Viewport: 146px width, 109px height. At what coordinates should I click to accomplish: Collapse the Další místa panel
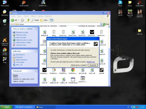[36, 51]
